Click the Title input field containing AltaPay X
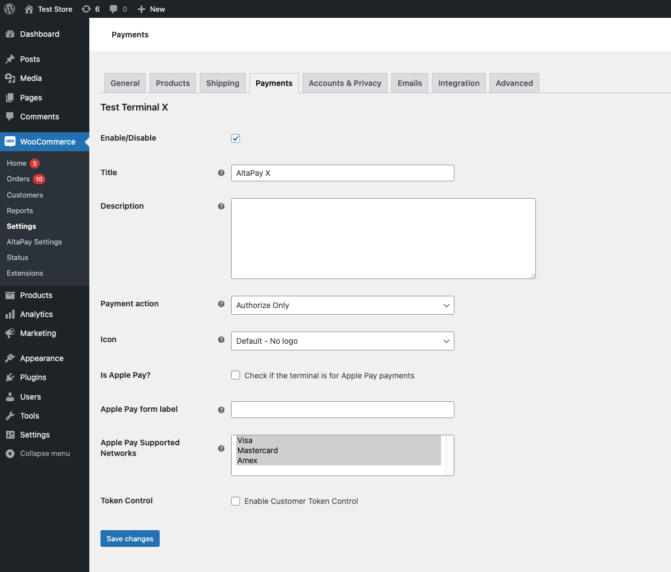This screenshot has width=671, height=572. pos(343,173)
